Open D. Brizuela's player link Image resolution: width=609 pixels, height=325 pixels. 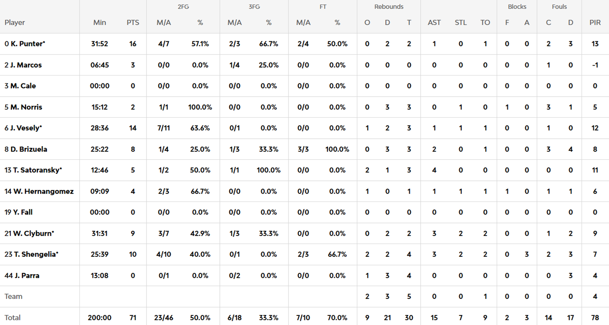tap(29, 149)
